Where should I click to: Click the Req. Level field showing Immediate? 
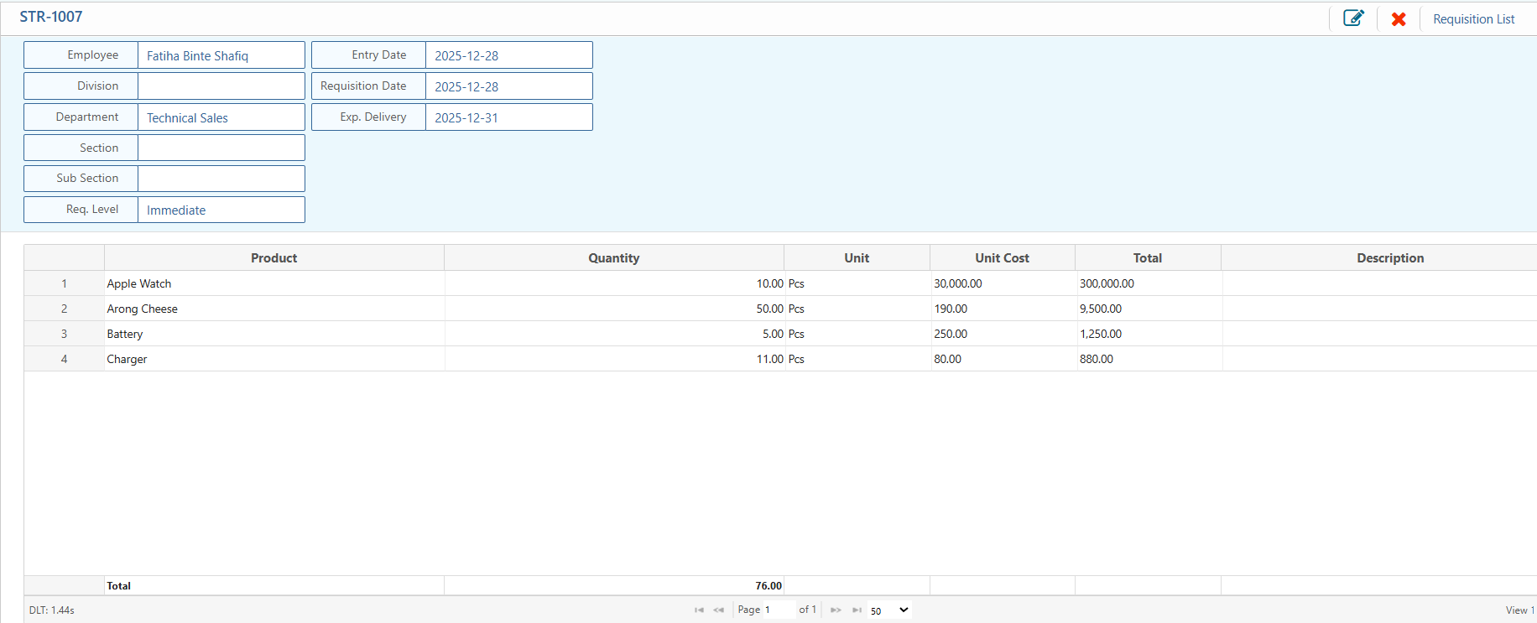pos(221,210)
